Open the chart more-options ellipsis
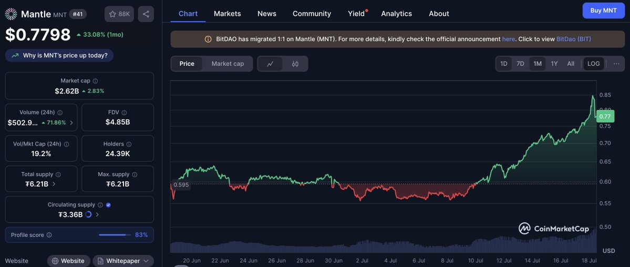This screenshot has height=267, width=630. [x=616, y=64]
